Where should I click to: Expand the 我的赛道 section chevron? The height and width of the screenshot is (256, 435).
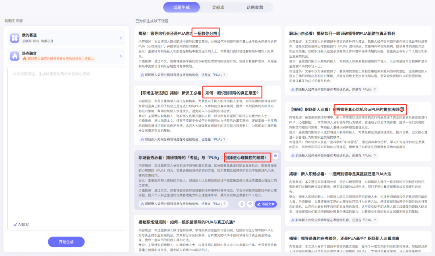121,38
